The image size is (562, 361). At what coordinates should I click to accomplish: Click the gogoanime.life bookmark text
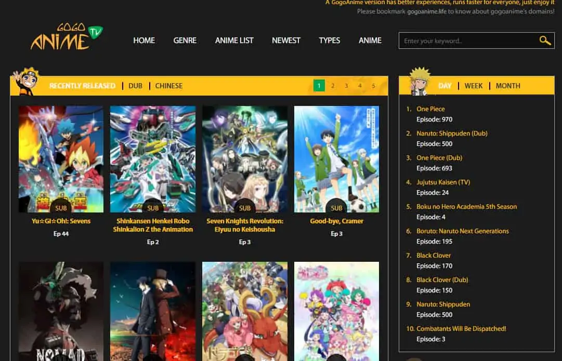[427, 11]
